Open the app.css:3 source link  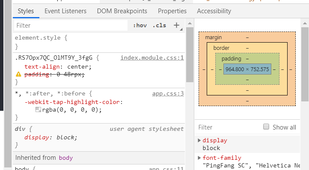[168, 94]
